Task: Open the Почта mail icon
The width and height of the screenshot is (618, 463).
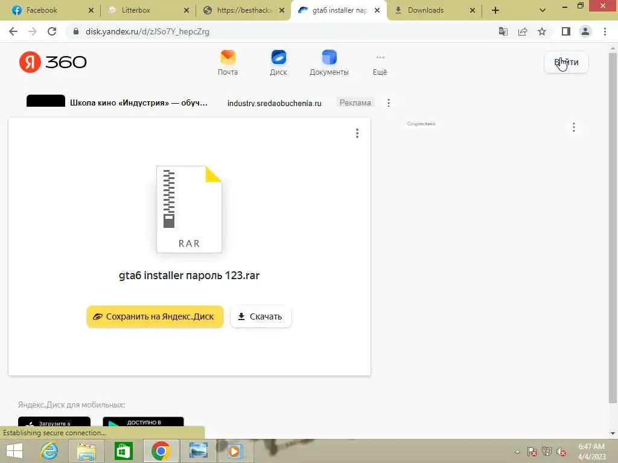Action: 228,63
